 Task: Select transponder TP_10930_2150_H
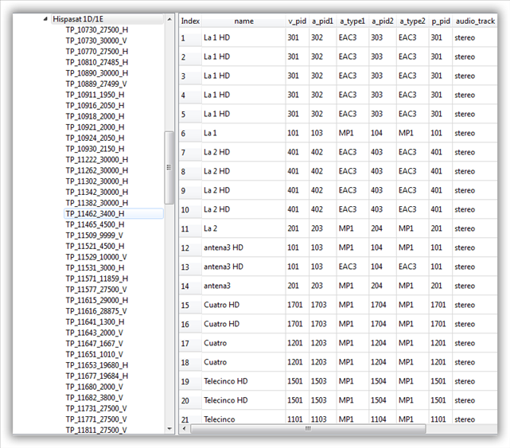tap(95, 149)
